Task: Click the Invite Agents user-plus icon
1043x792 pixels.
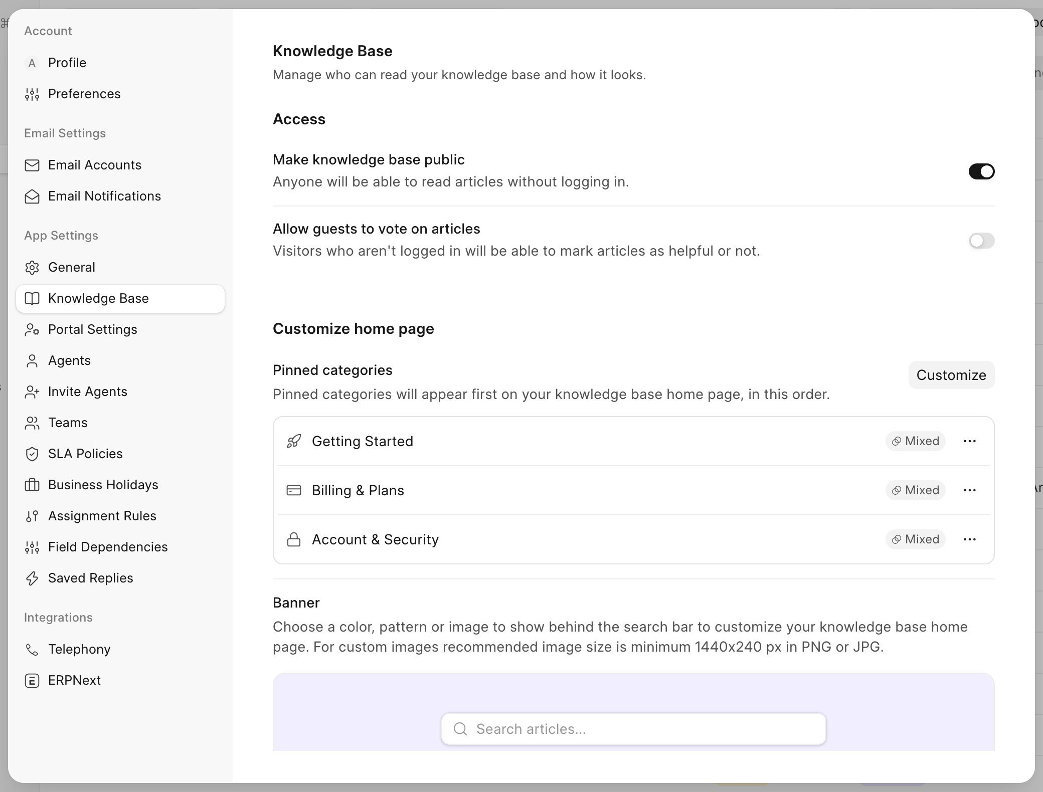Action: 32,392
